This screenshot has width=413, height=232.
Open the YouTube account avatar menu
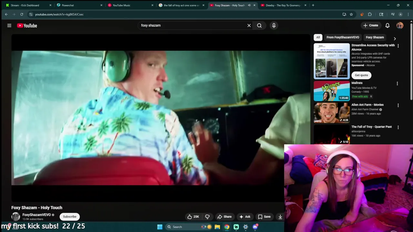(x=400, y=25)
